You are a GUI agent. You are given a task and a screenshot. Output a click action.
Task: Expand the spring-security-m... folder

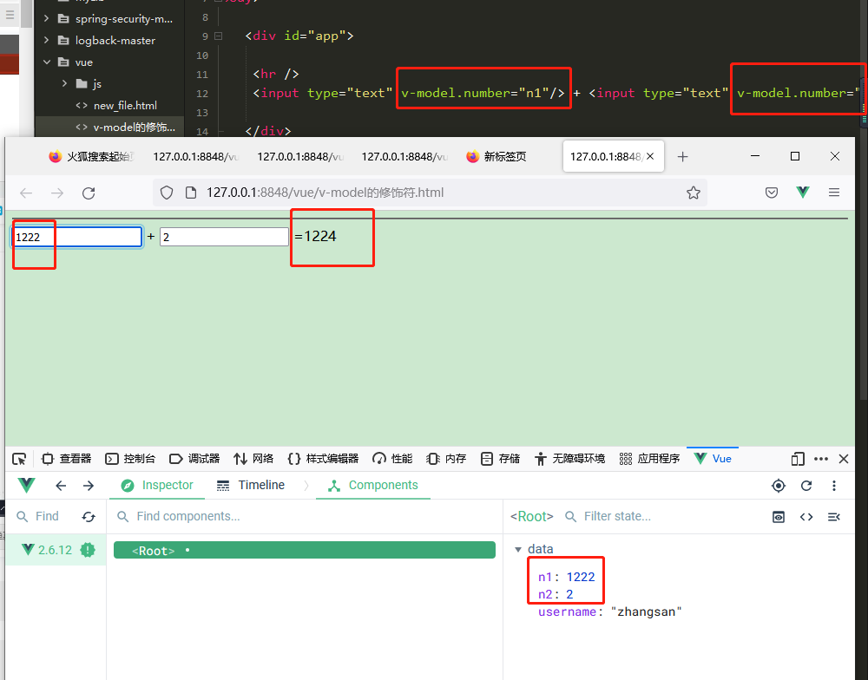point(47,19)
